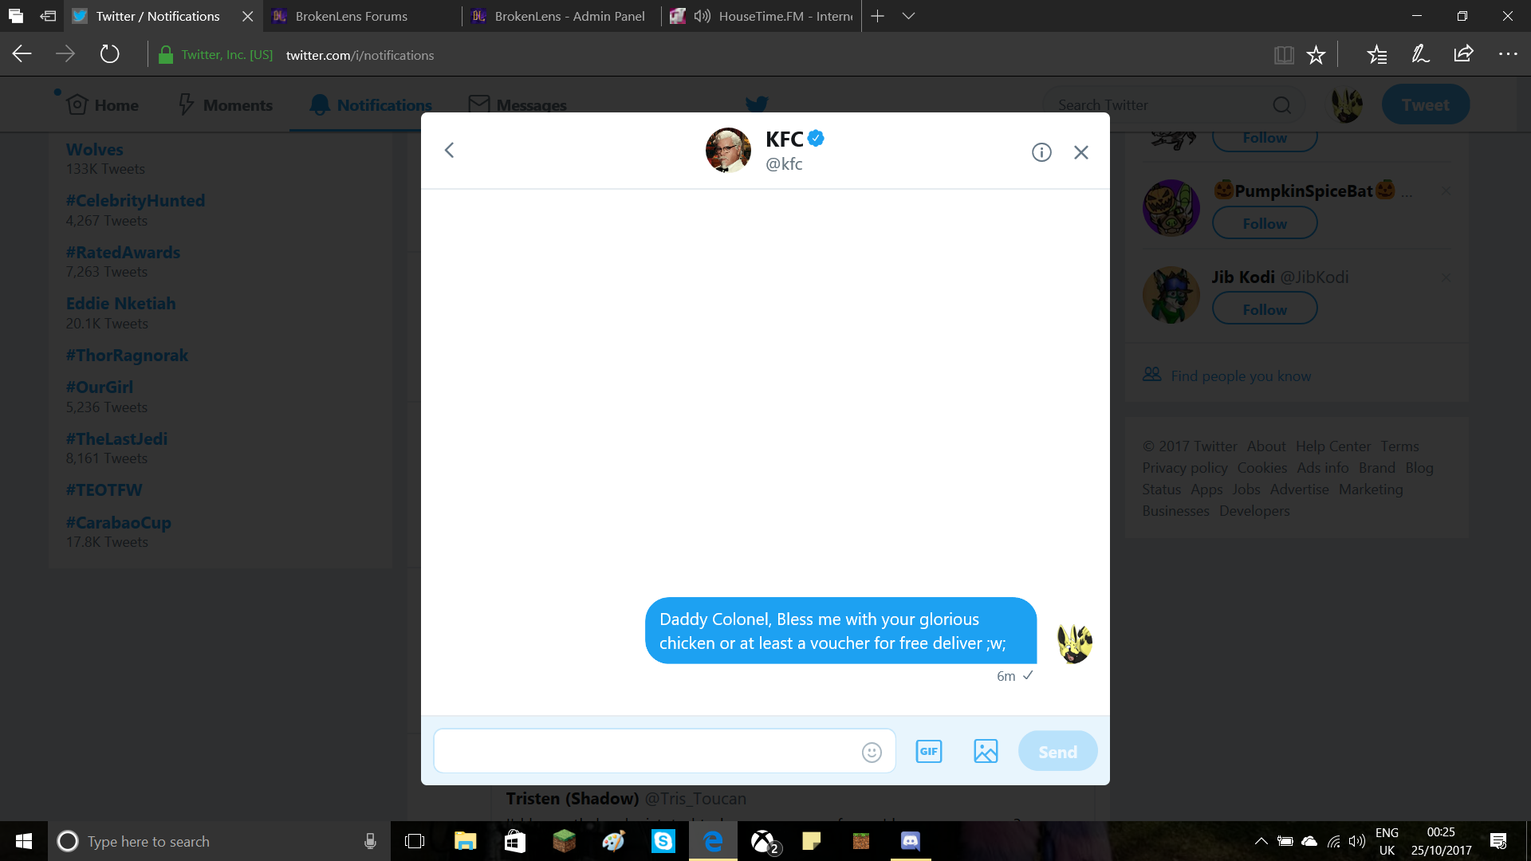Go to Twitter Home

[x=103, y=105]
